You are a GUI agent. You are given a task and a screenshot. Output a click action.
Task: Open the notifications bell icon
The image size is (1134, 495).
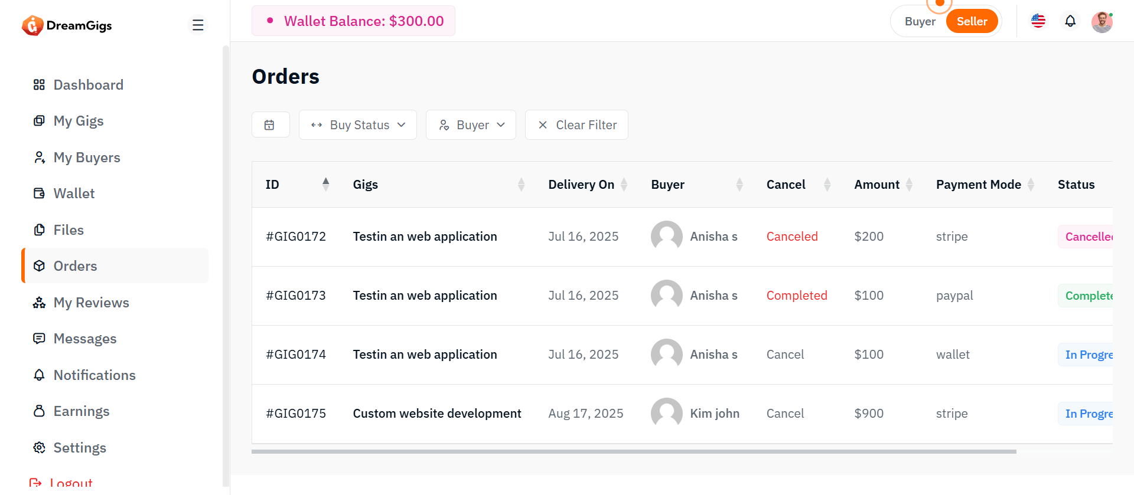pos(1070,21)
